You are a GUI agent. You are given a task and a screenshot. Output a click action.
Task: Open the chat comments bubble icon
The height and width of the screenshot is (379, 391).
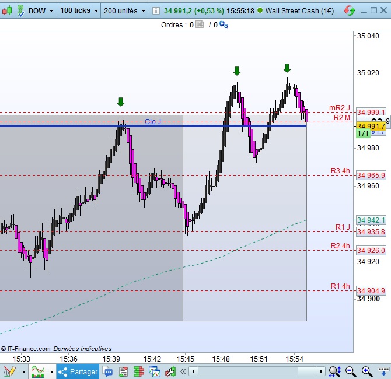tap(107, 371)
